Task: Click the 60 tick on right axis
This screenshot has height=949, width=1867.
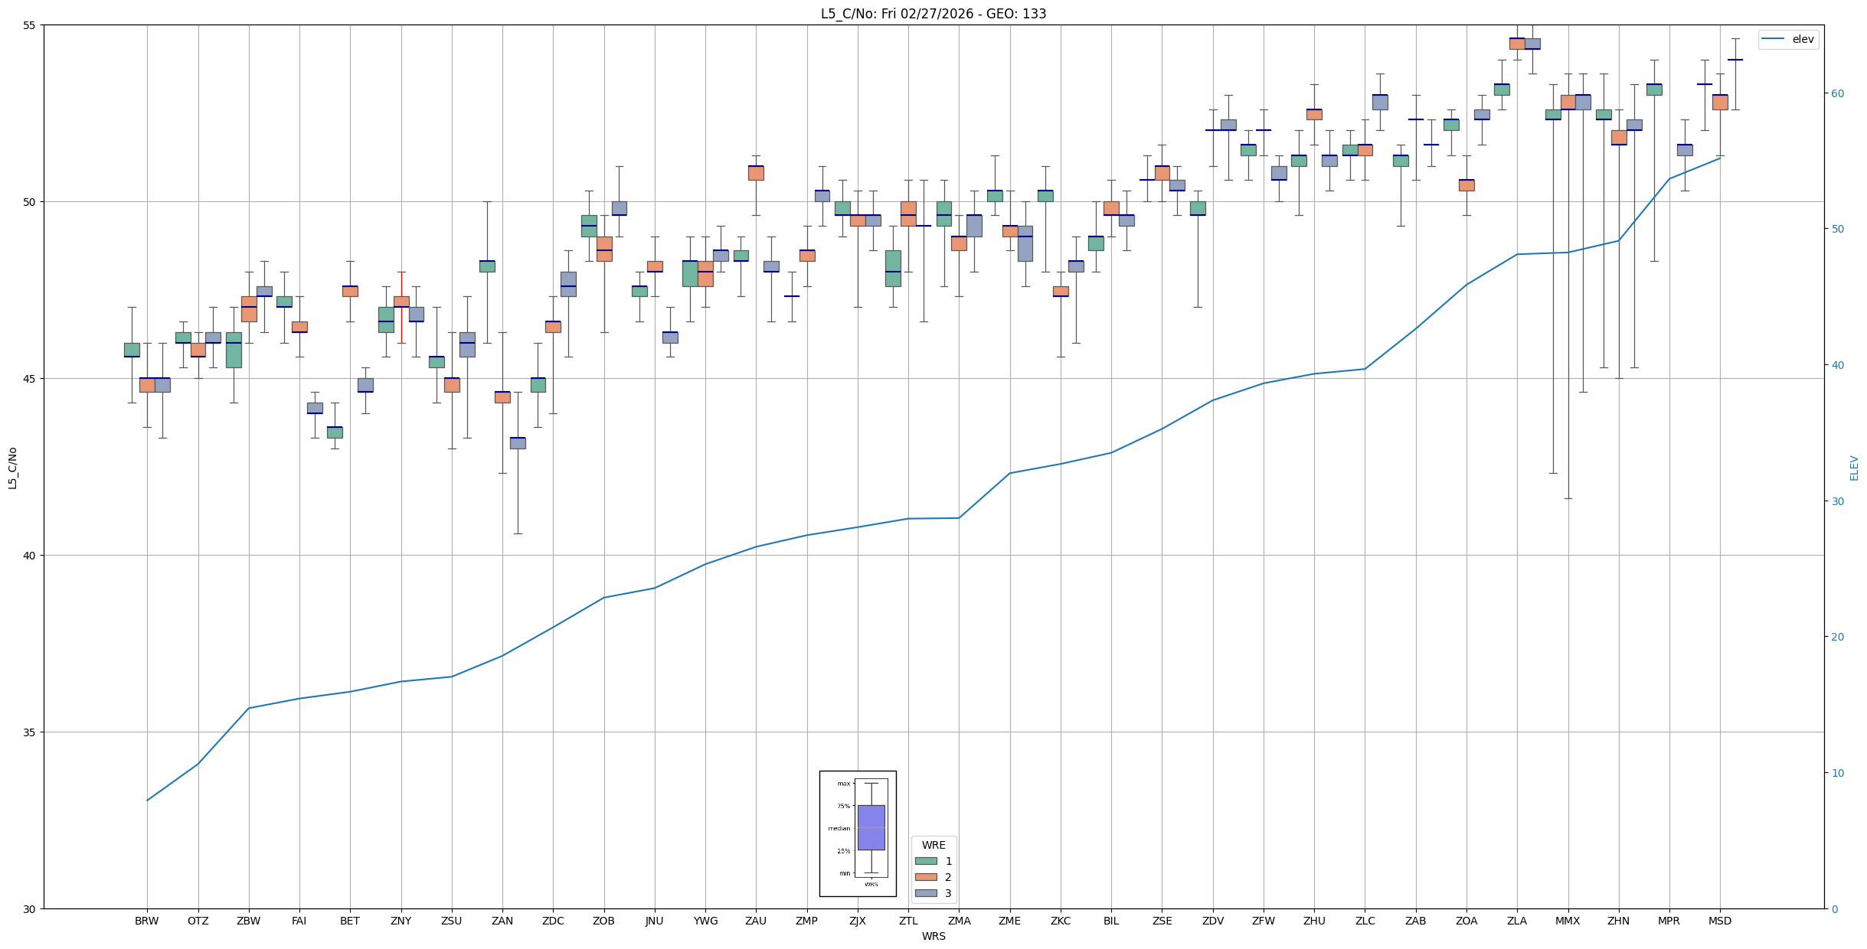Action: click(1836, 93)
